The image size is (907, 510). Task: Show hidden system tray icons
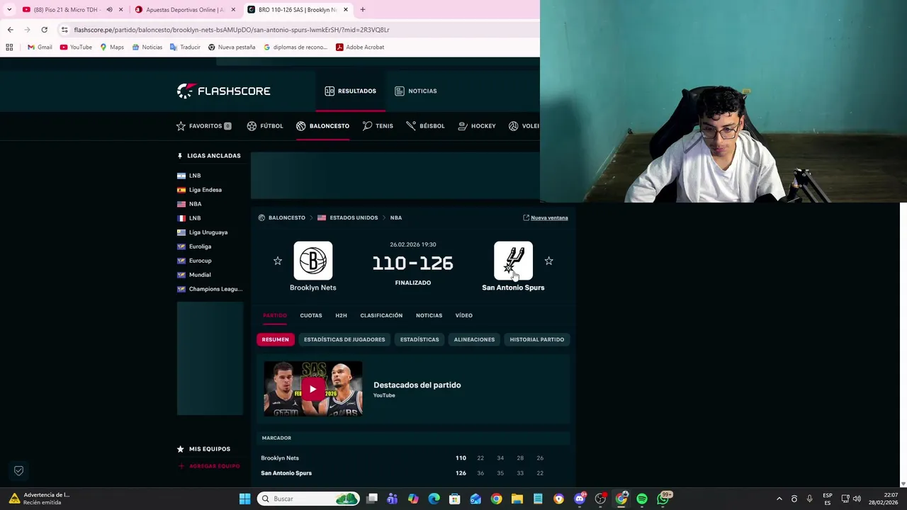[x=779, y=499]
